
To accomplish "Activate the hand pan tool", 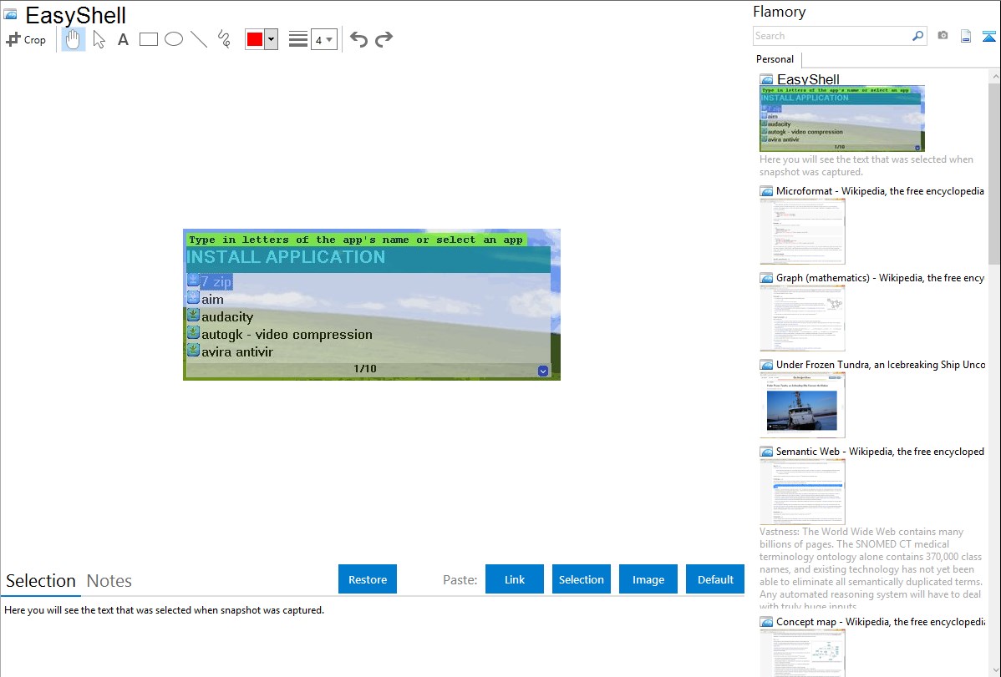I will coord(73,39).
